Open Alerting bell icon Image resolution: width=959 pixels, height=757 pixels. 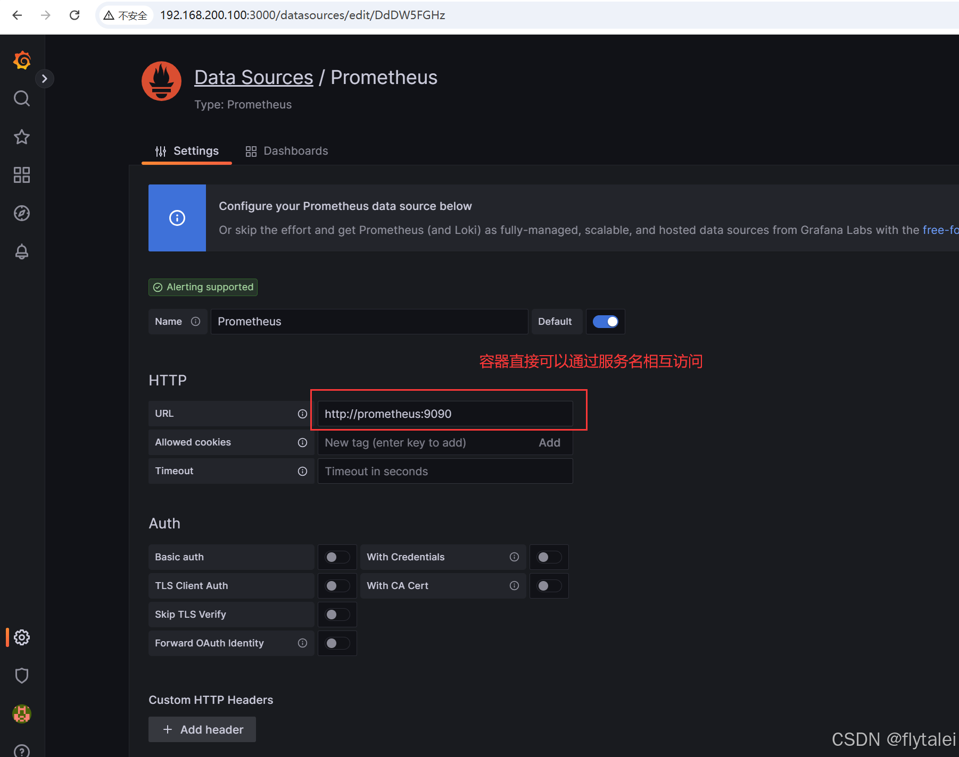[22, 251]
